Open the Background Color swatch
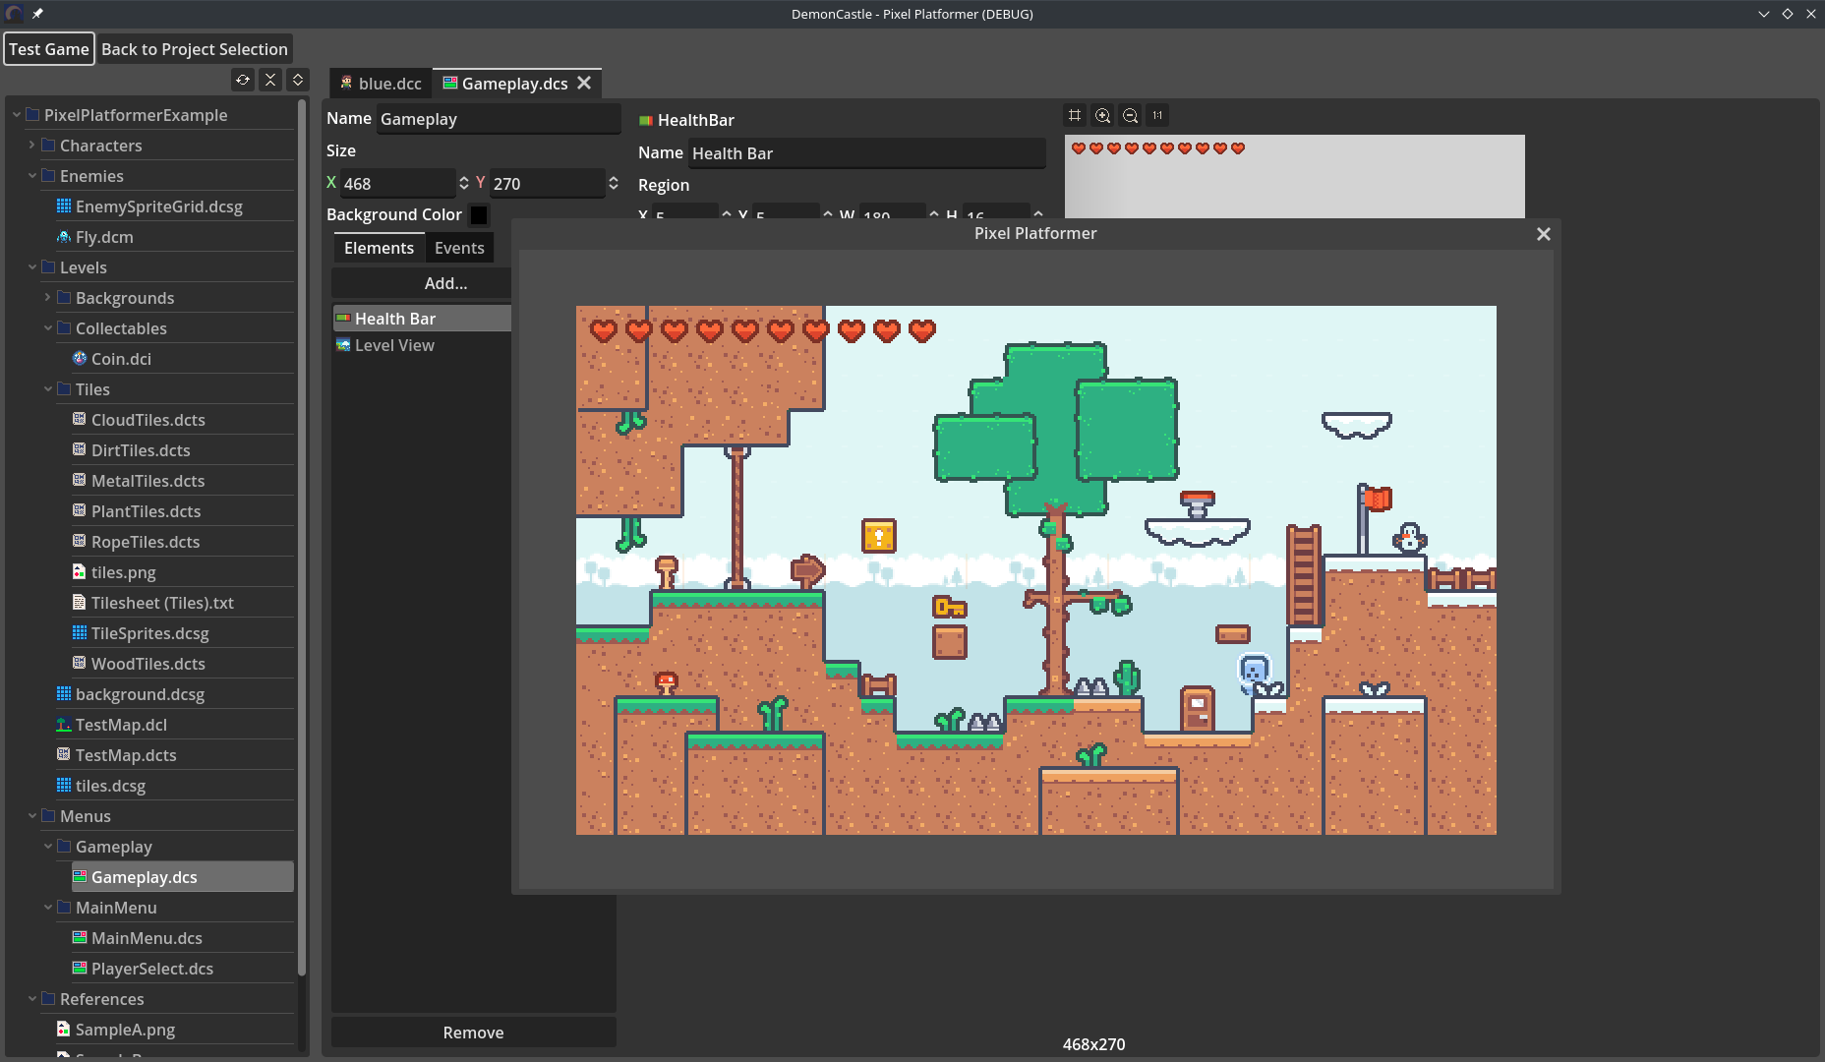1825x1062 pixels. click(479, 214)
